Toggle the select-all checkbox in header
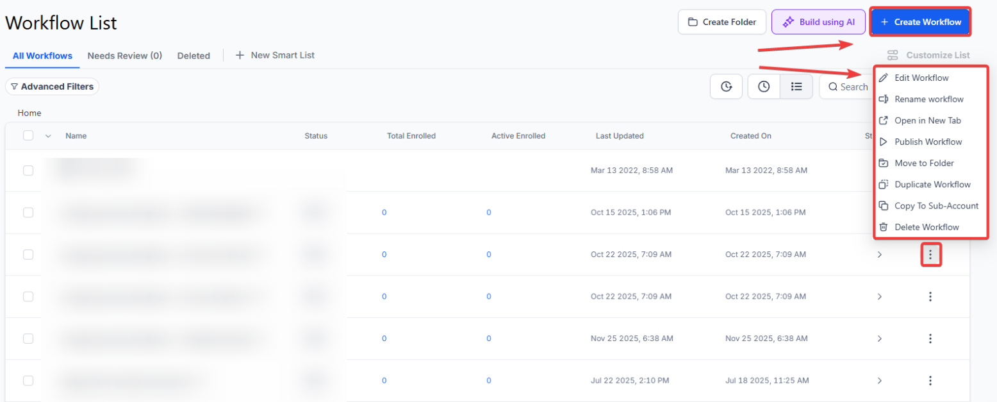 tap(28, 135)
